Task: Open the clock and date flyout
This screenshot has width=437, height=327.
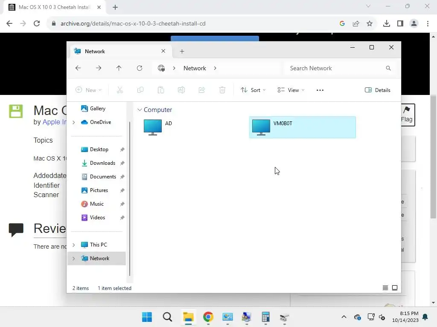Action: [405, 317]
